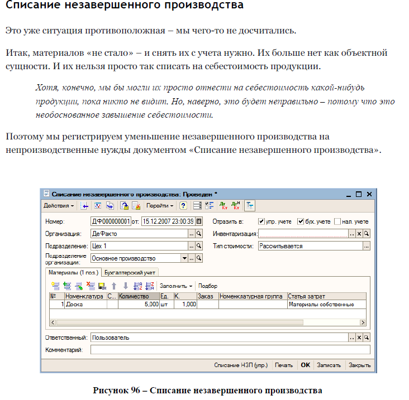The width and height of the screenshot is (409, 400).
Task: Click into the Комментарий input field
Action: click(230, 350)
